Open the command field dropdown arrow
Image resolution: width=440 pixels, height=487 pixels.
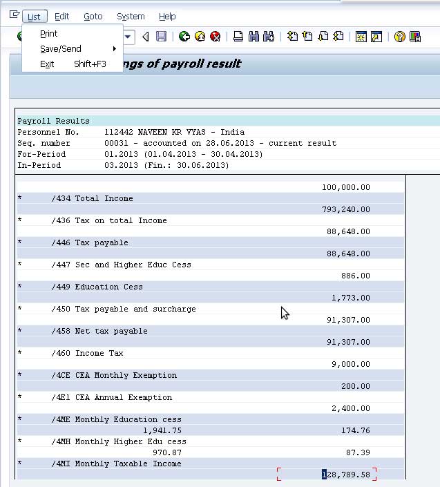[x=128, y=37]
